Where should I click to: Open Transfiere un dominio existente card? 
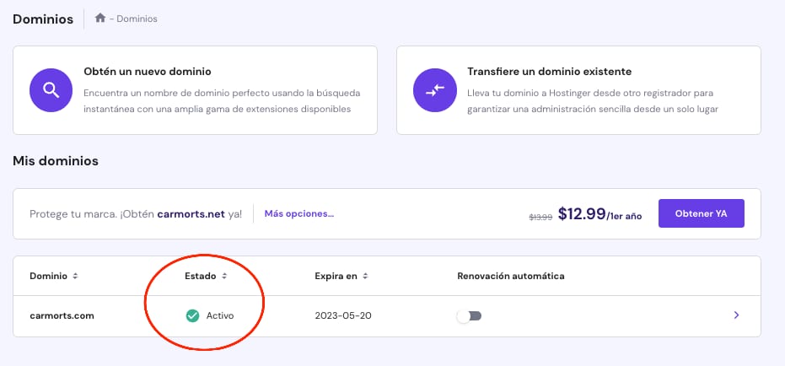point(578,90)
